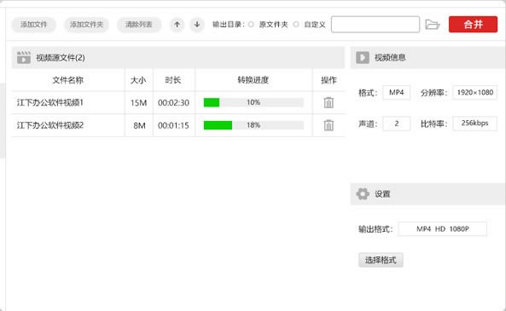Click the 时长 column header
Screen dimensions: 506x311
click(173, 80)
